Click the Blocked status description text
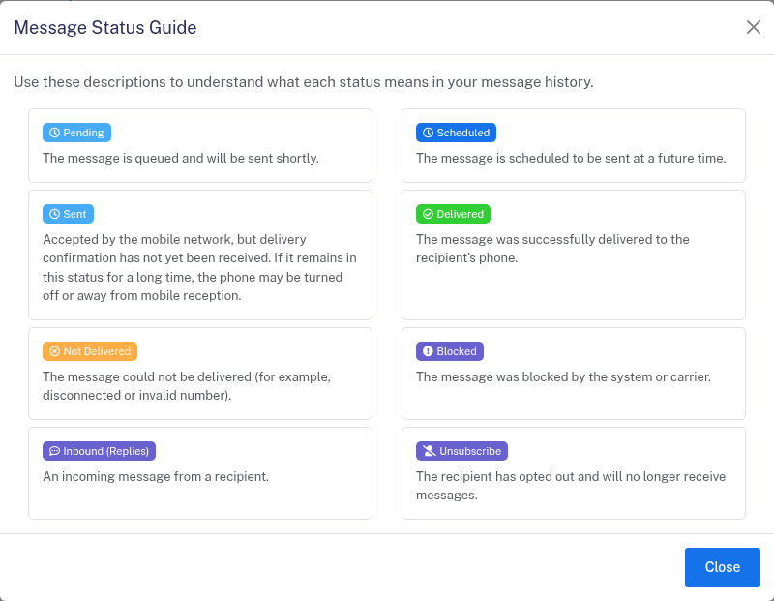 [x=563, y=376]
